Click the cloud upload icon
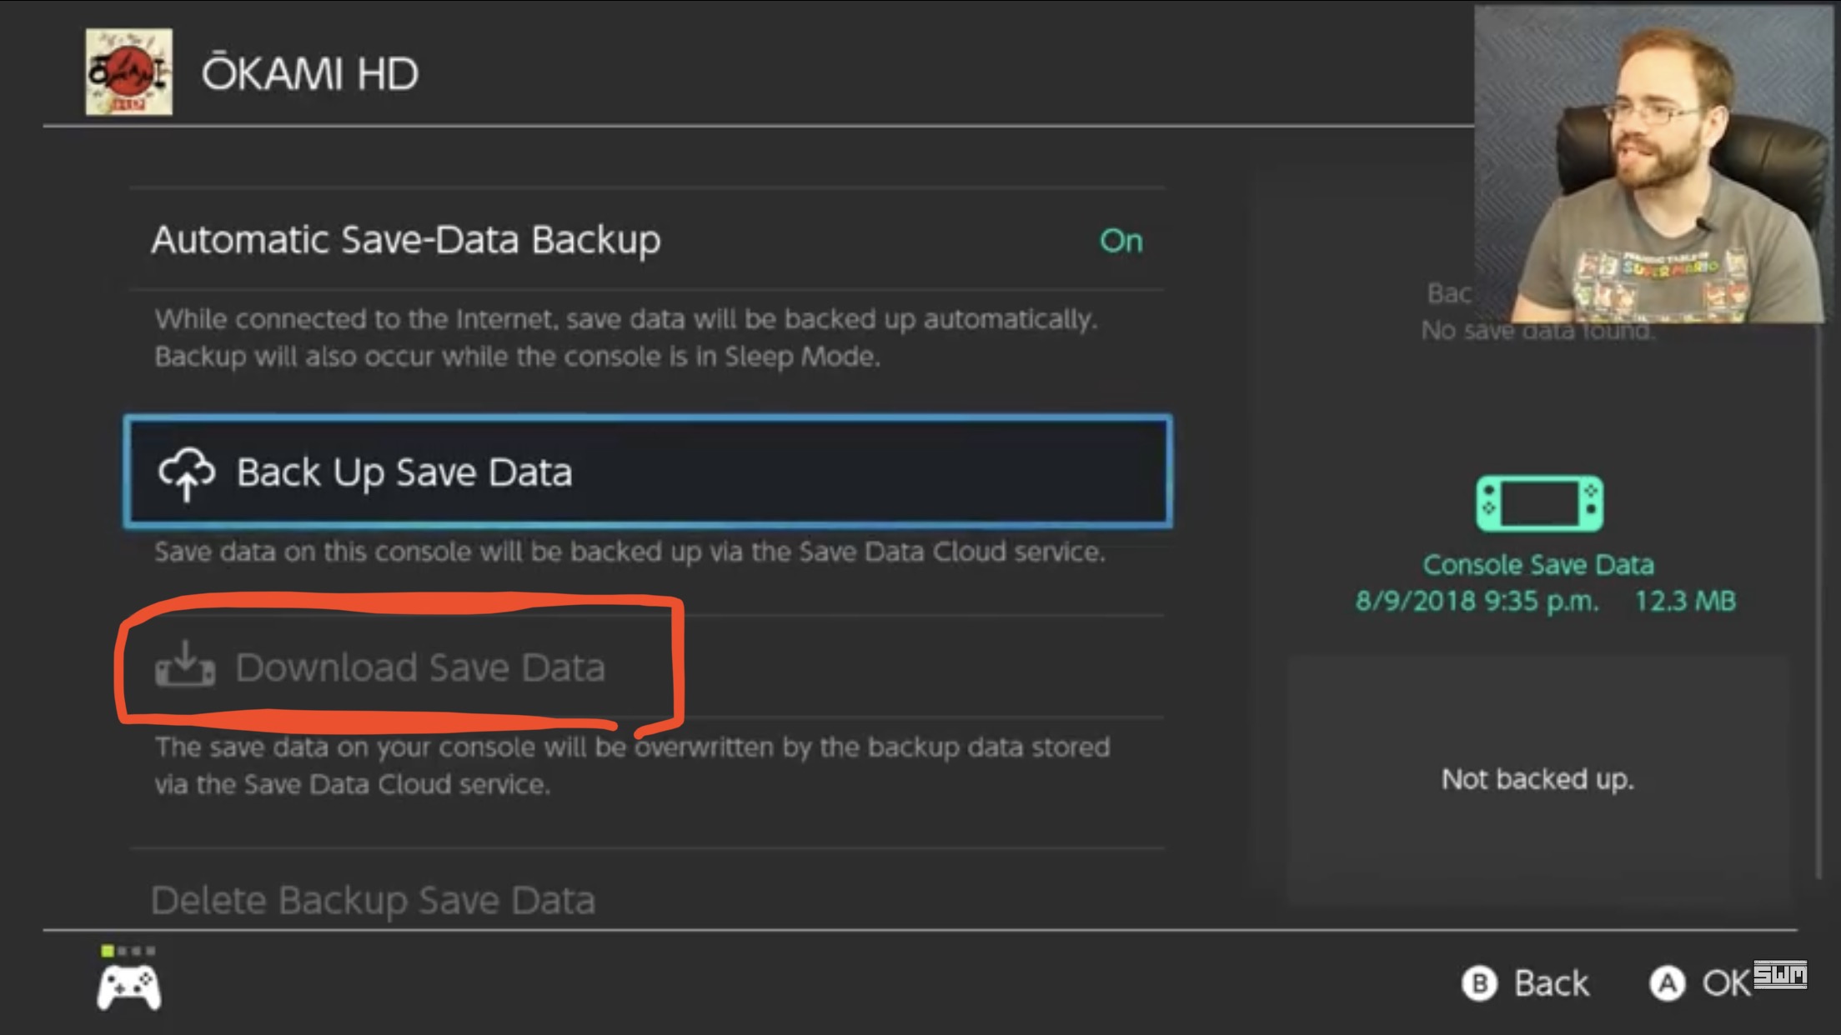This screenshot has width=1841, height=1035. click(x=187, y=473)
